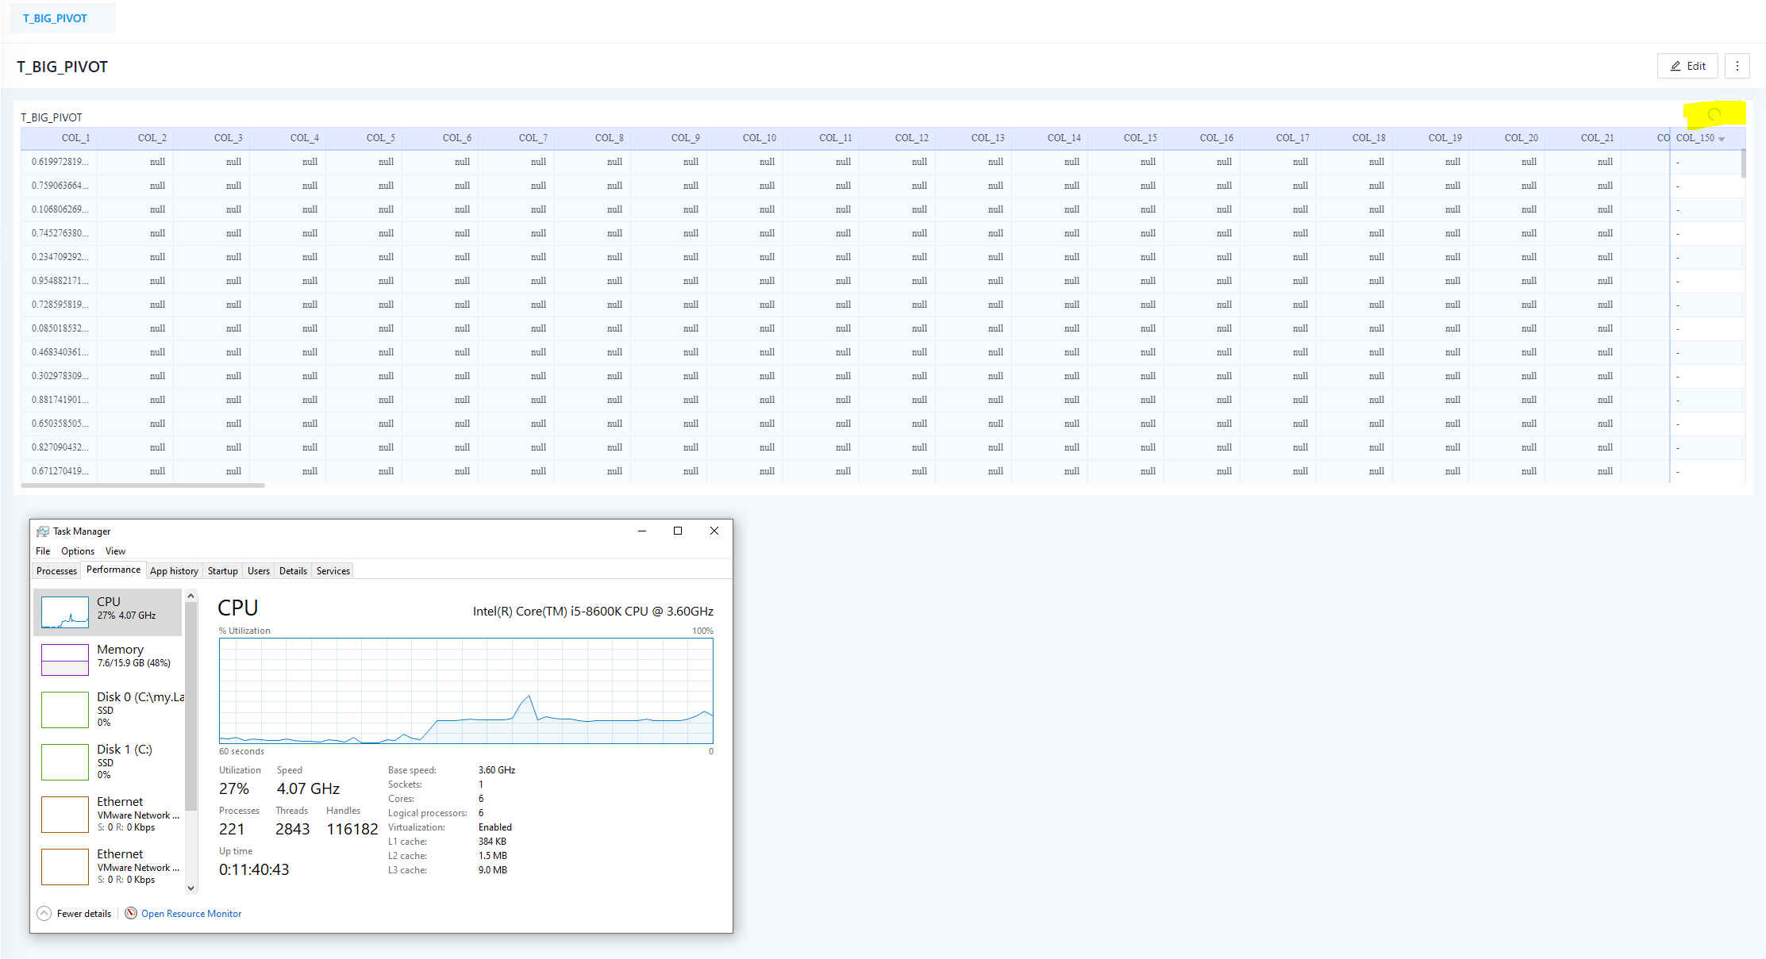
Task: Select the Disk 0 SSD panel graph
Action: tap(64, 710)
